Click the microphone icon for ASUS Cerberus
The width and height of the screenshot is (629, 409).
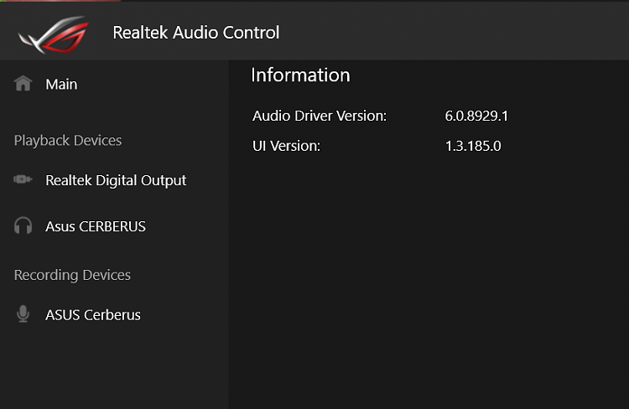pyautogui.click(x=23, y=314)
